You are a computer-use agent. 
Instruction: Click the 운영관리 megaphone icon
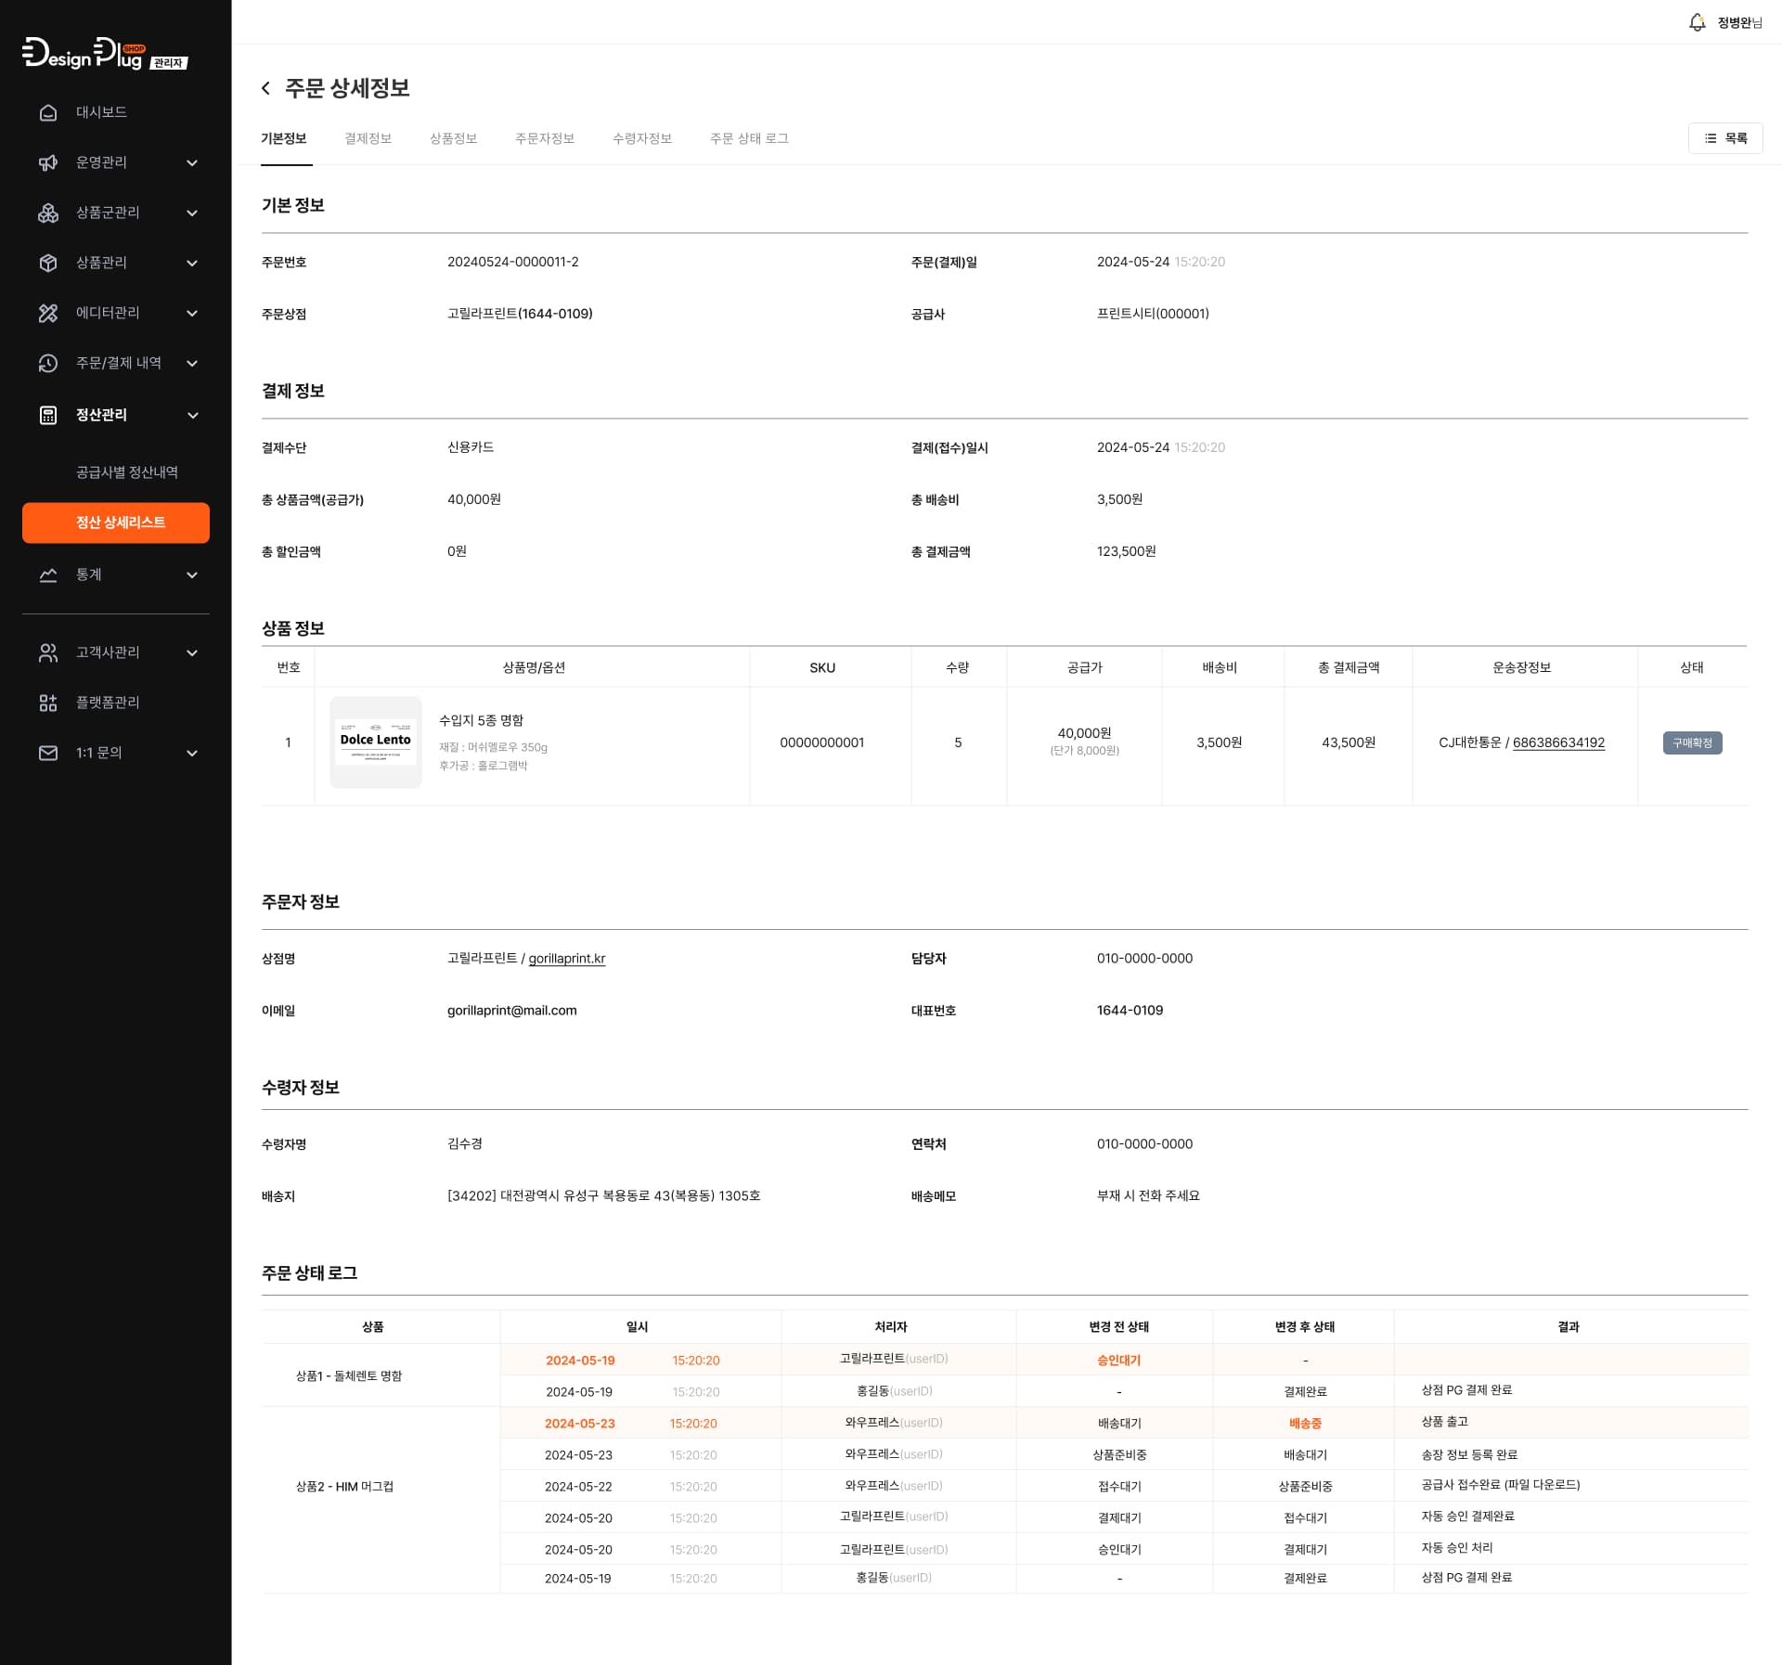coord(48,163)
